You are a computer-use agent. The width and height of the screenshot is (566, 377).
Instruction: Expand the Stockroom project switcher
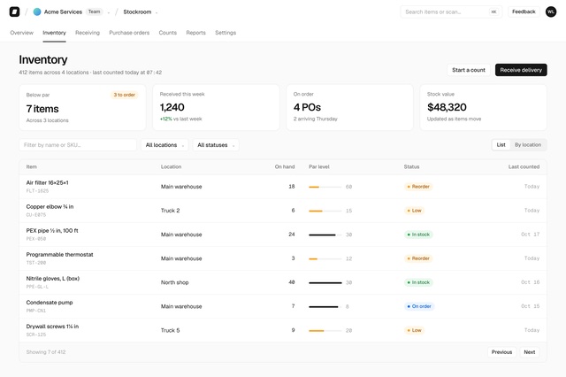[157, 12]
